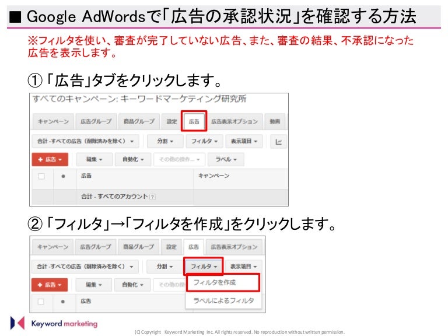Click the 合計 - すべてのアカウント row
This screenshot has height=336, width=448.
[160, 197]
